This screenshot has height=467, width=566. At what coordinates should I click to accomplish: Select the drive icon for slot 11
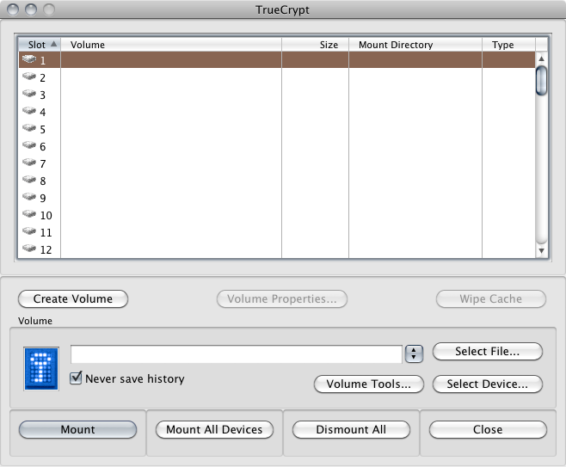click(x=29, y=231)
